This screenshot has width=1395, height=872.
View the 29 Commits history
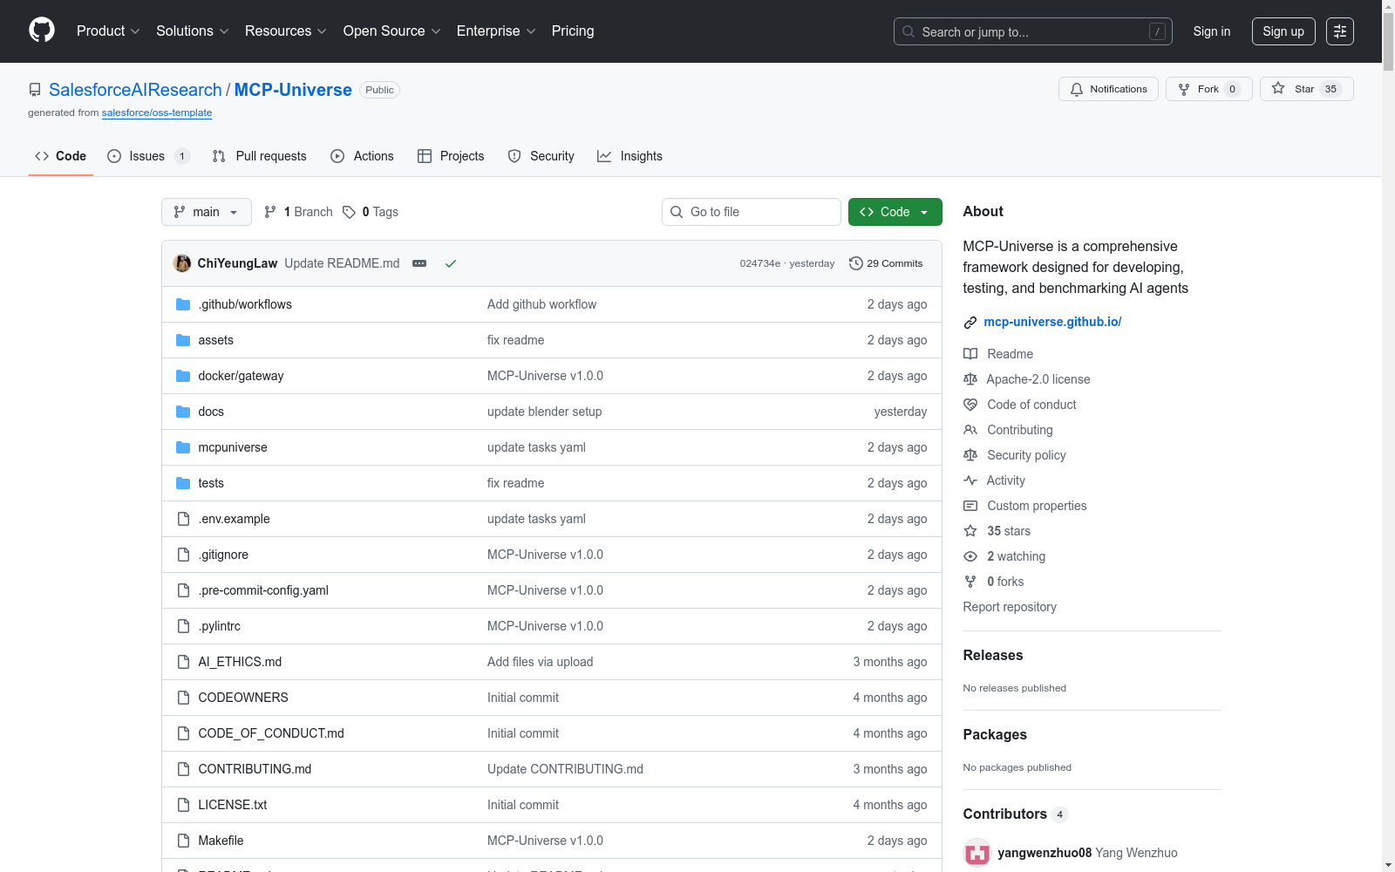[886, 263]
